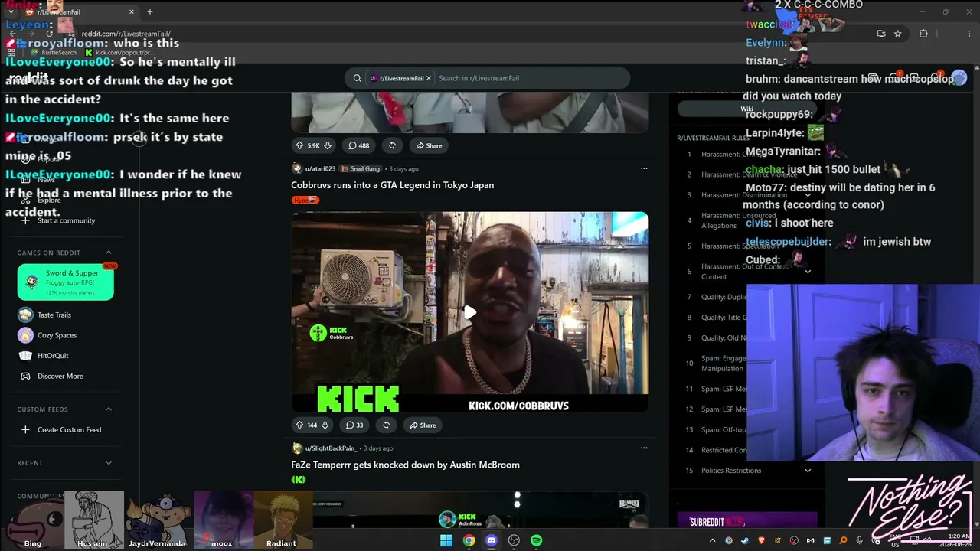Share the post with 488 comments
Image resolution: width=980 pixels, height=551 pixels.
pyautogui.click(x=428, y=145)
